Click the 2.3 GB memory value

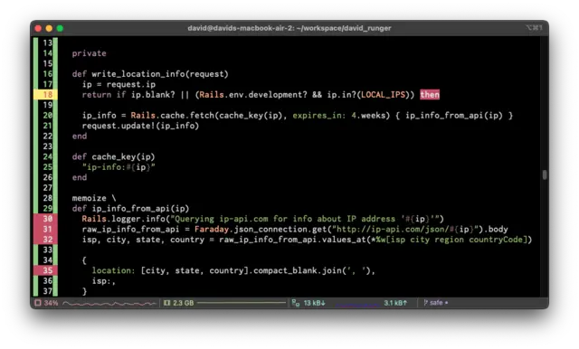coord(183,303)
